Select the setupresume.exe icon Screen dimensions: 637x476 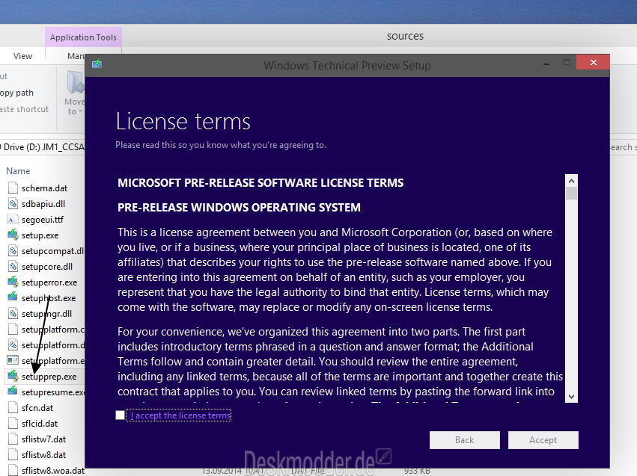[x=13, y=392]
